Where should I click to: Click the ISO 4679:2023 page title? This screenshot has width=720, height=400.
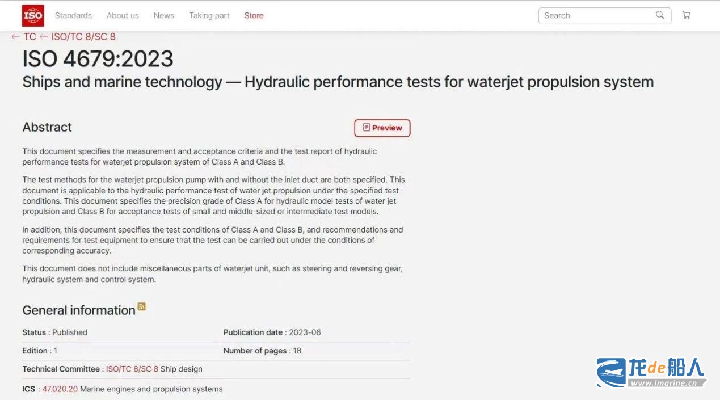[x=98, y=59]
